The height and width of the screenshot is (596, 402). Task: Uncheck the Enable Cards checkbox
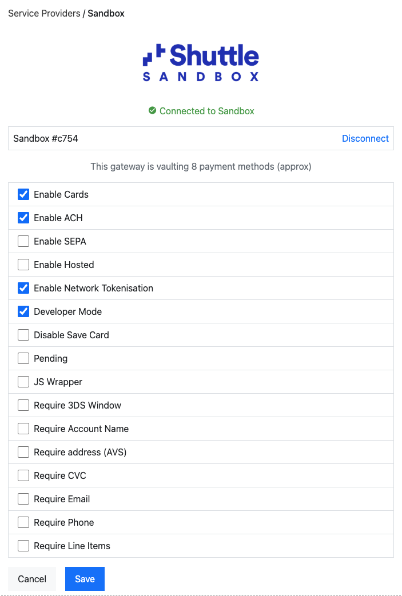pos(23,194)
